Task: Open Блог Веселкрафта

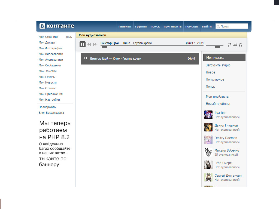Action: [x=51, y=113]
